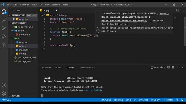Open editor more actions ellipsis
186x104 pixels.
182,10
